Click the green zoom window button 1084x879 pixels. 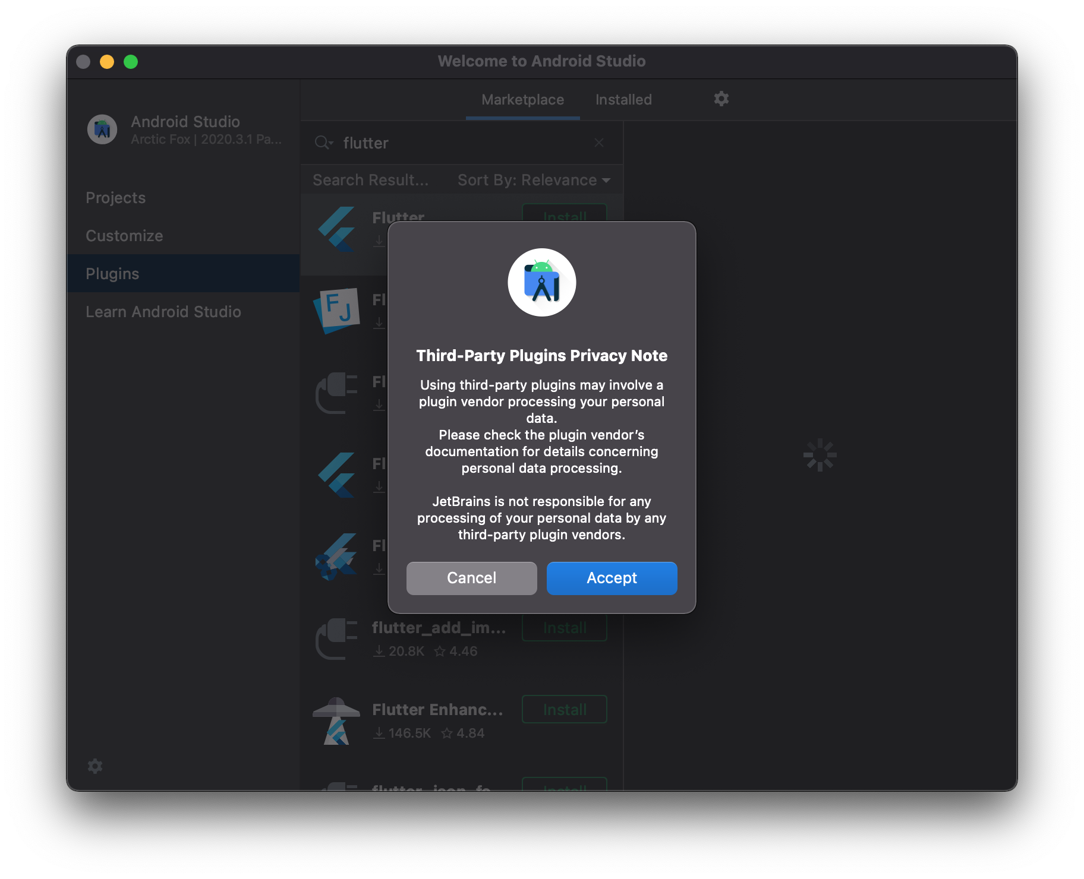click(131, 62)
